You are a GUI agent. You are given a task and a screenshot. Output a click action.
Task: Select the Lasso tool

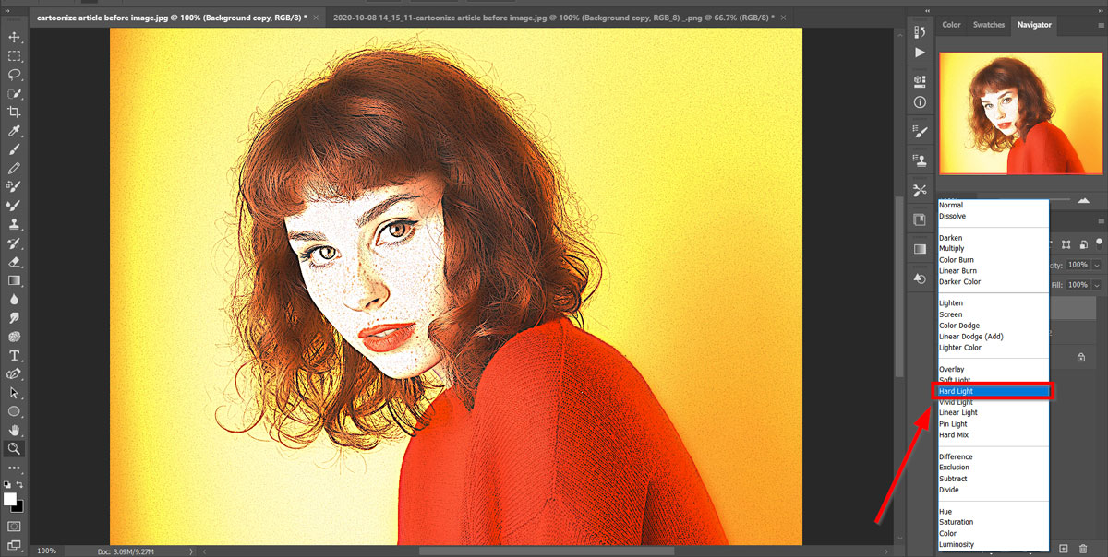point(14,75)
